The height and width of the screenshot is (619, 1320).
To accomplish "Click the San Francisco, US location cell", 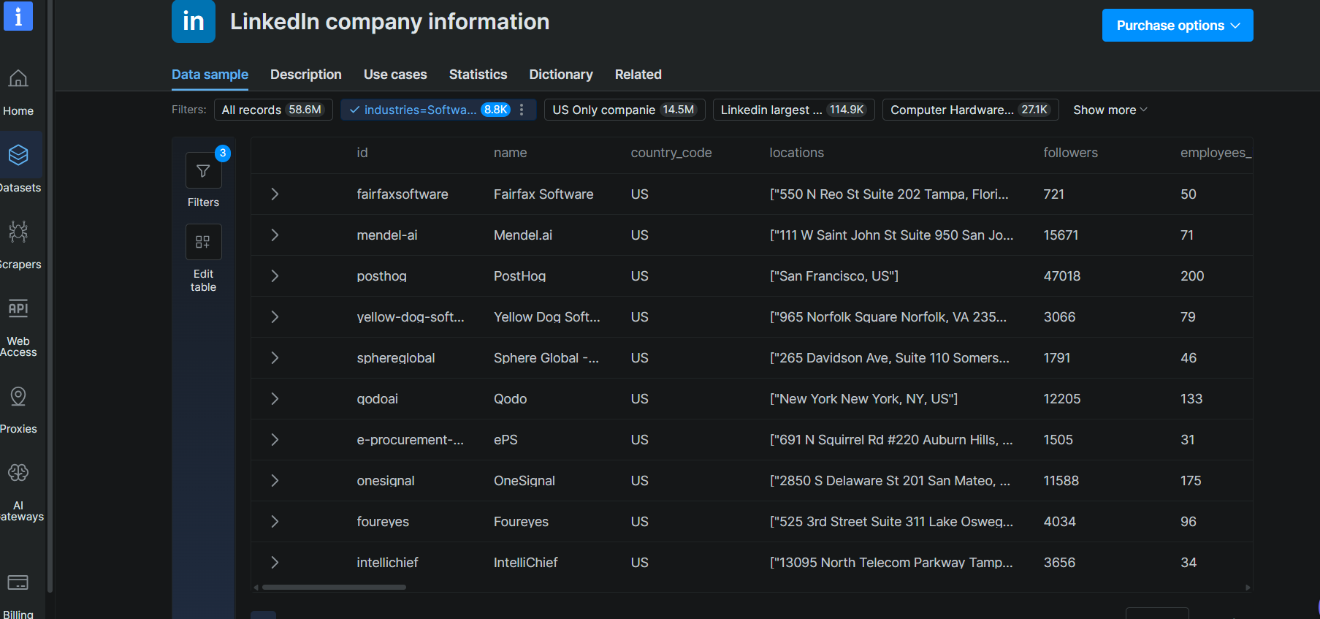I will coord(833,276).
